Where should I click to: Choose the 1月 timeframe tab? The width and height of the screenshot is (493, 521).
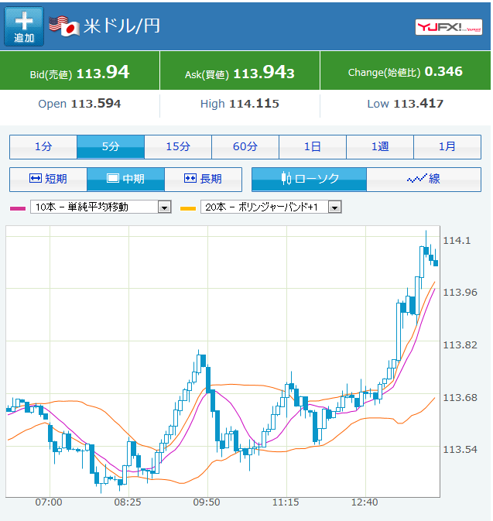(x=447, y=147)
